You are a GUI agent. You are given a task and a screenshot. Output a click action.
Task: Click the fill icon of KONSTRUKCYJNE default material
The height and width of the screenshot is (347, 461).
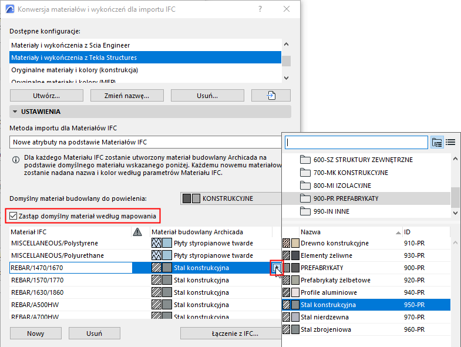click(187, 198)
